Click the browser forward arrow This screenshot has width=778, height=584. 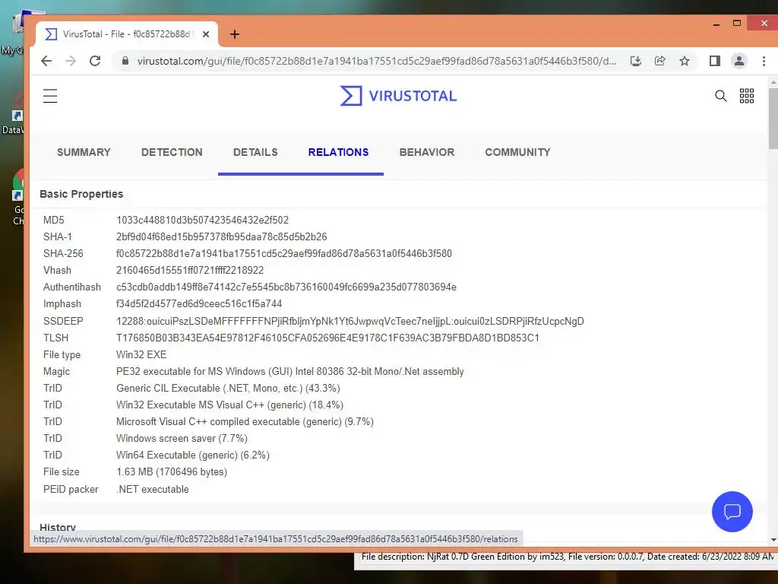pyautogui.click(x=71, y=61)
